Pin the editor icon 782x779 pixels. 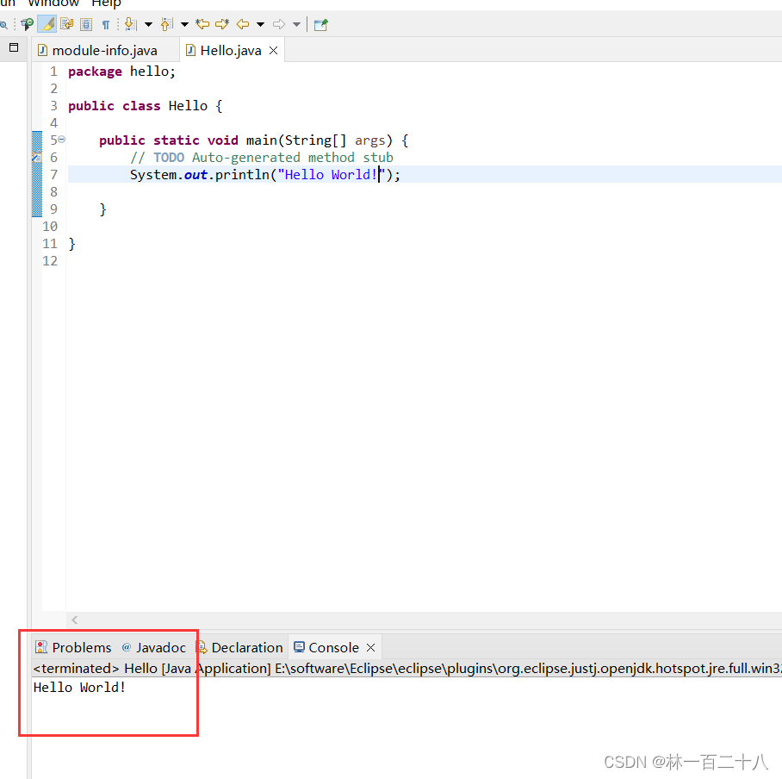click(320, 24)
